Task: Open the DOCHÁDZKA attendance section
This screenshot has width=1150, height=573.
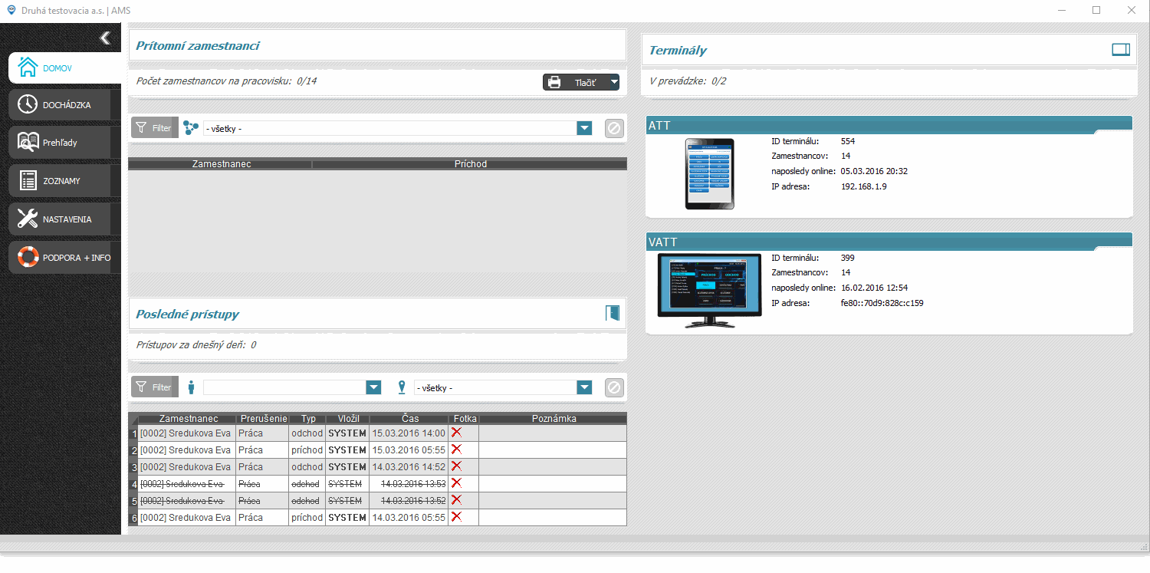Action: click(x=64, y=104)
